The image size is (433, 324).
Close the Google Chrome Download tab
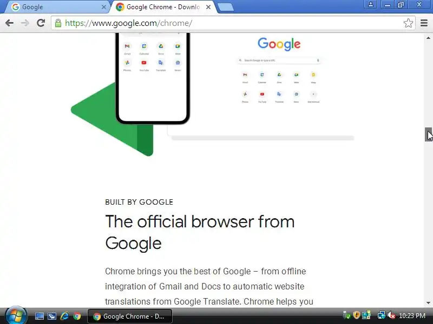[x=208, y=7]
